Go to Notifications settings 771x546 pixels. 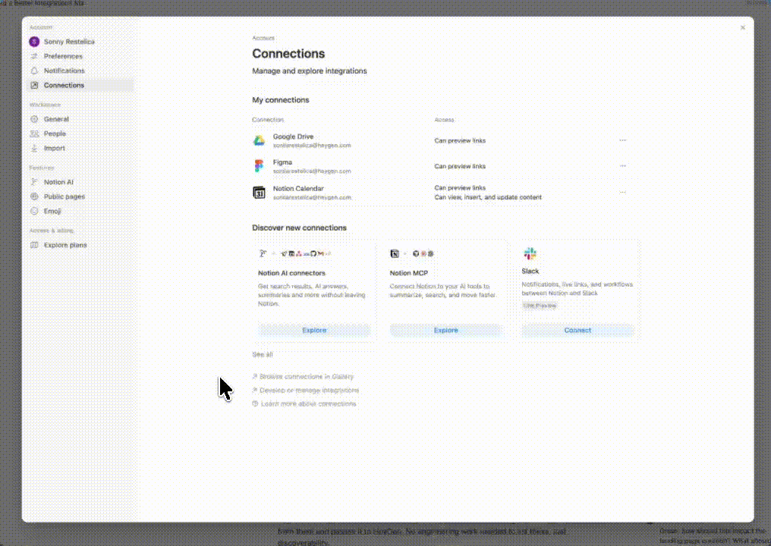coord(64,71)
